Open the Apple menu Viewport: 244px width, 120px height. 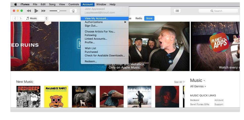(x=16, y=4)
